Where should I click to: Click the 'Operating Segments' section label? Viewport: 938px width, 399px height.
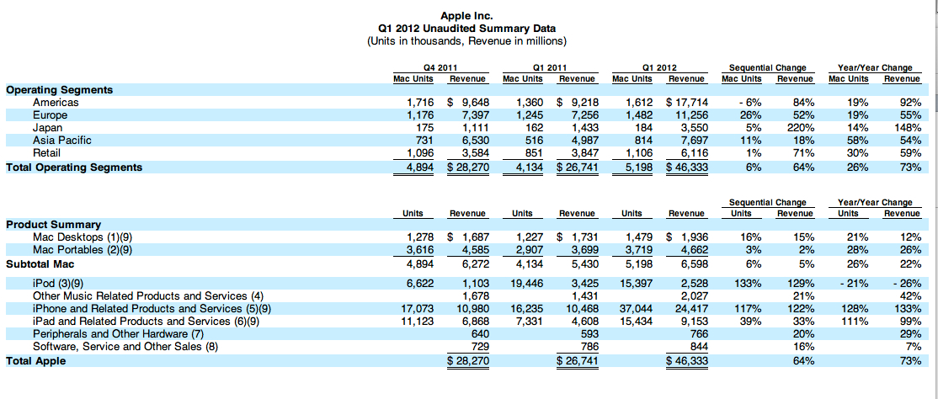click(x=59, y=90)
